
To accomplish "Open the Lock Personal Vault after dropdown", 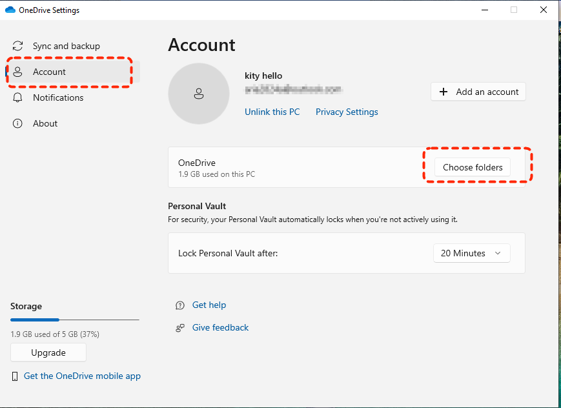I will [x=471, y=253].
